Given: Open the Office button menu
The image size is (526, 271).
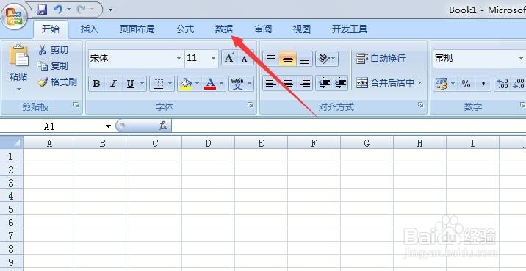Looking at the screenshot, I should (14, 16).
